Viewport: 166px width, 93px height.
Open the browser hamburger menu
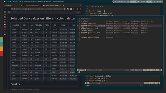coord(80,9)
